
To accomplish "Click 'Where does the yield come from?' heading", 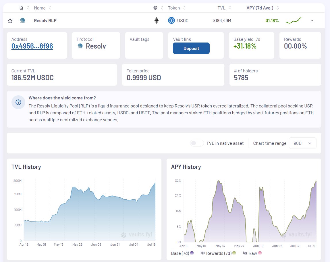I will [62, 98].
